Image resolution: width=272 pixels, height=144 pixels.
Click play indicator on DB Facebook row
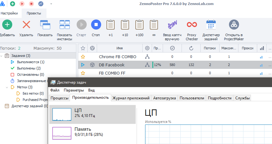tap(83, 65)
